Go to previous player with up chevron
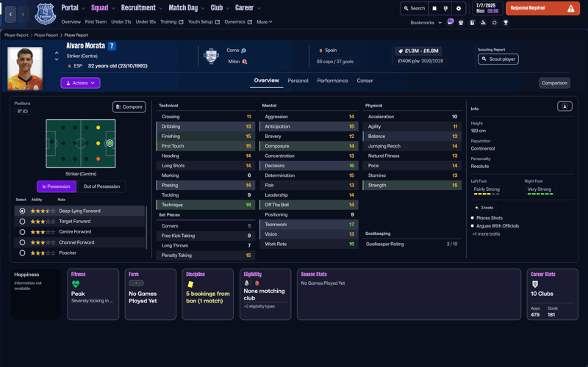The image size is (588, 367). pyautogui.click(x=57, y=53)
